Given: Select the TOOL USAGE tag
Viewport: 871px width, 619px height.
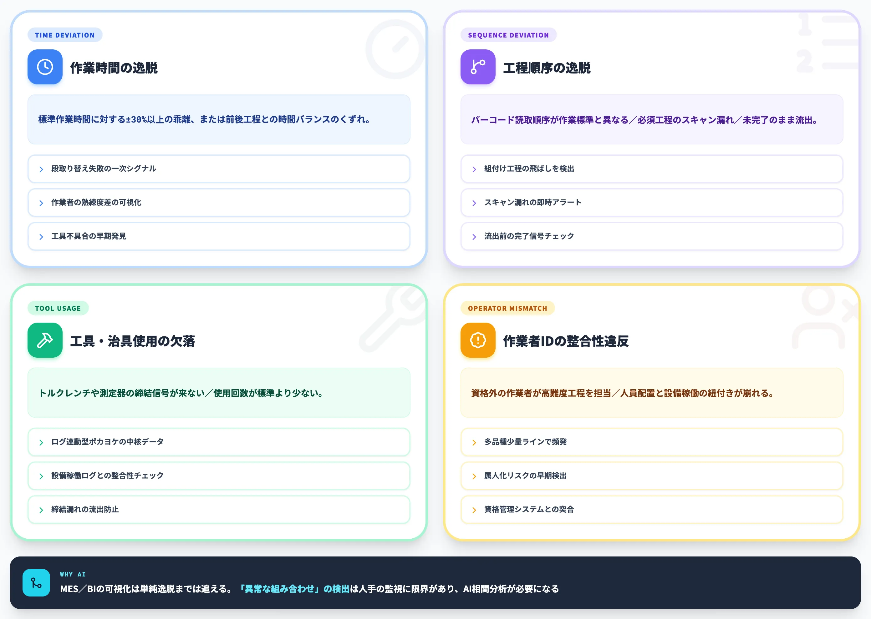Looking at the screenshot, I should 58,308.
